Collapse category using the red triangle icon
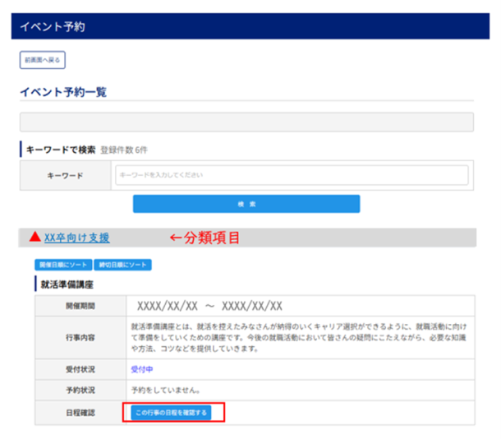This screenshot has width=501, height=439. [34, 238]
